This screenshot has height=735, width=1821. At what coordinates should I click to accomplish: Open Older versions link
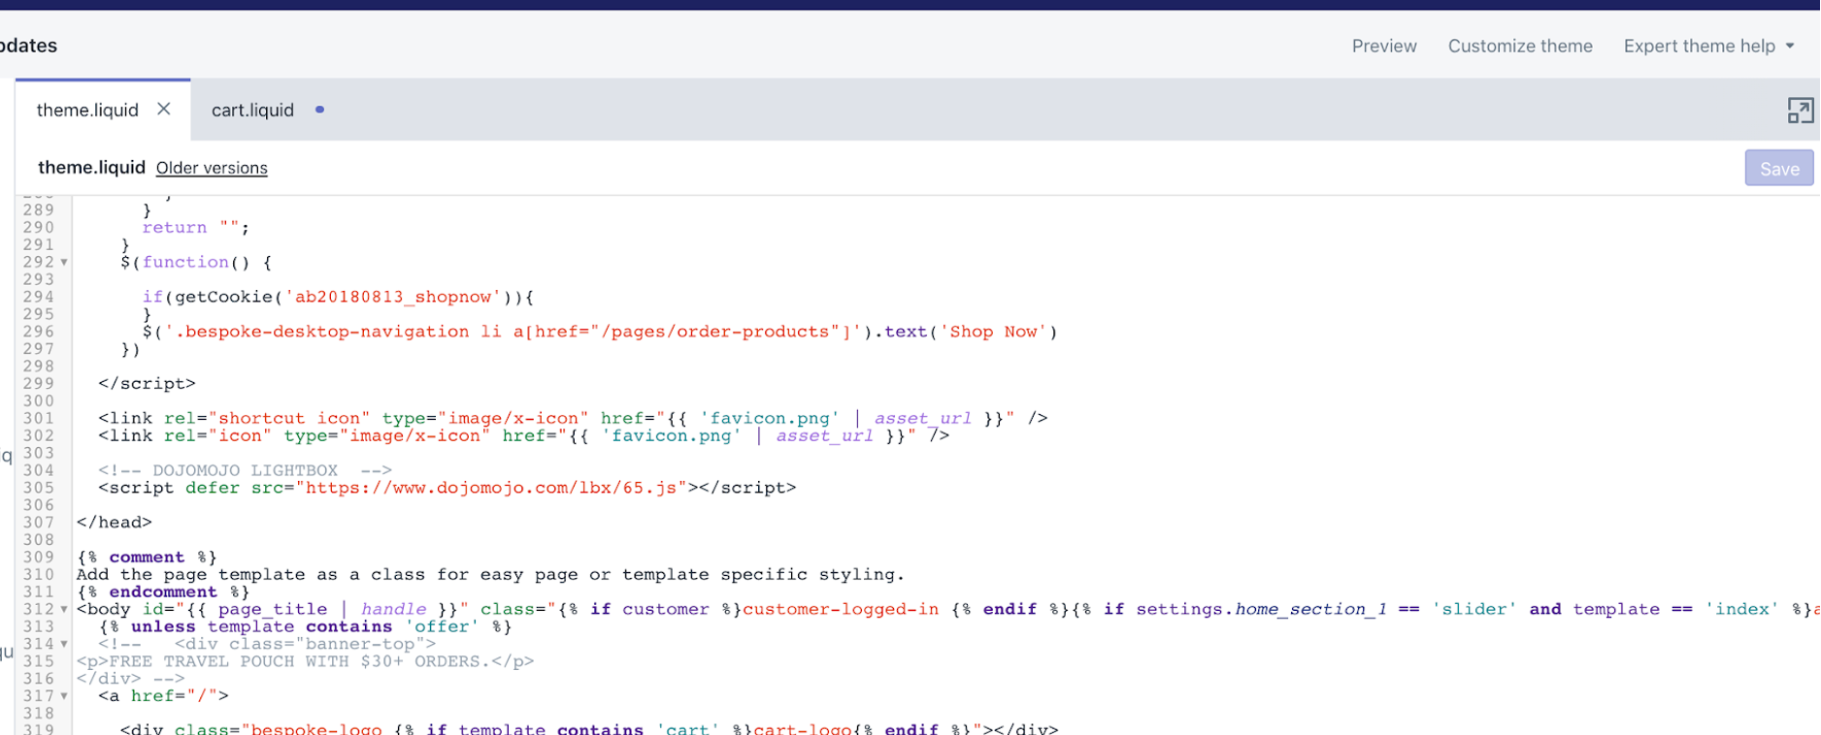click(212, 168)
